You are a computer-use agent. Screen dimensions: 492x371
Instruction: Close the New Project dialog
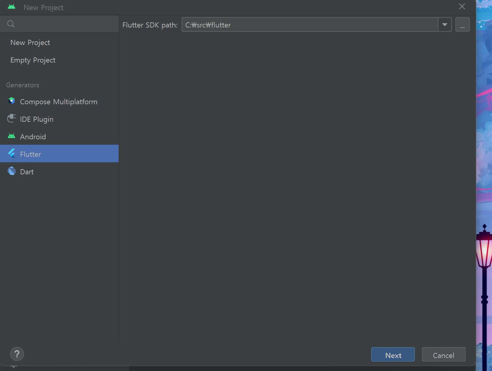click(462, 7)
